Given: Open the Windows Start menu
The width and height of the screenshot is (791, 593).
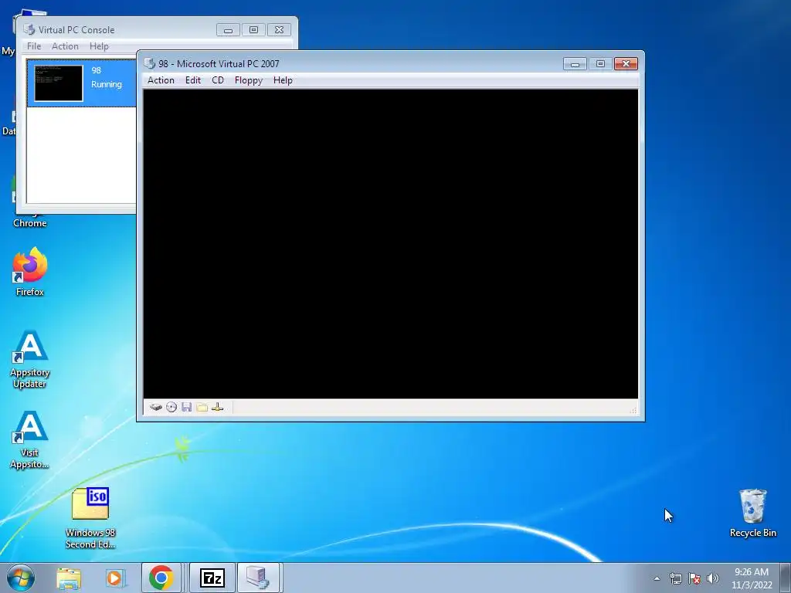Looking at the screenshot, I should coord(21,578).
